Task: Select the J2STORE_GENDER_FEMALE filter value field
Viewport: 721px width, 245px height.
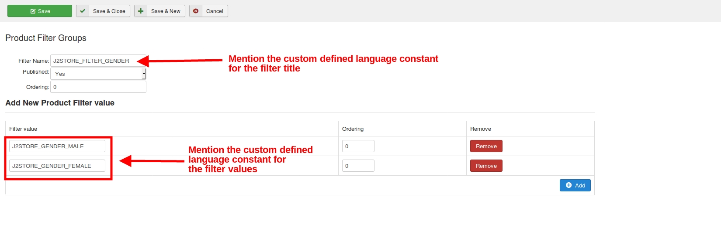Action: pos(57,166)
